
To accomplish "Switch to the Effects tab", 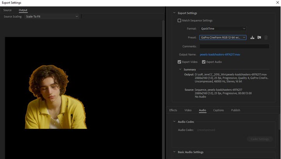I will click(x=173, y=111).
